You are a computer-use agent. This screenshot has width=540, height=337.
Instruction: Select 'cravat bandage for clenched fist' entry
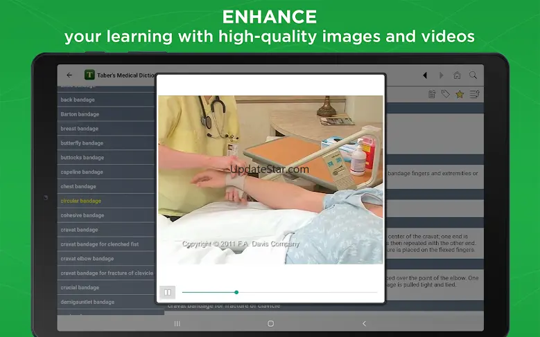pos(106,244)
